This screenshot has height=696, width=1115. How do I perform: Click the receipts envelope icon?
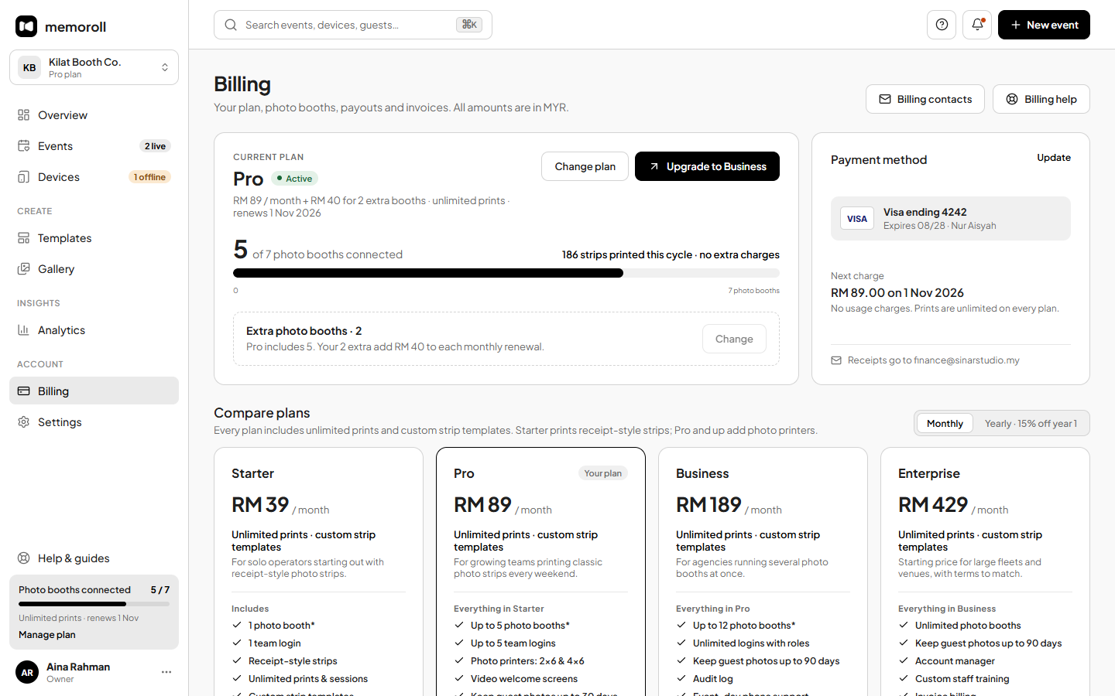point(836,360)
